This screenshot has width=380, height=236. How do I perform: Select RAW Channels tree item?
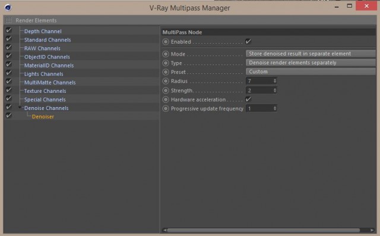click(42, 49)
